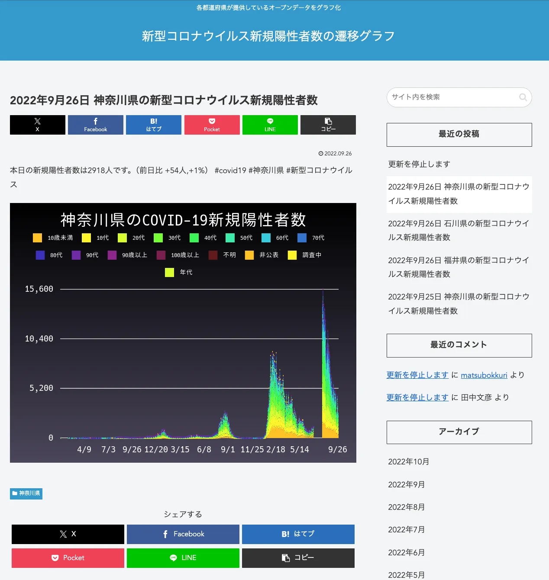This screenshot has width=549, height=580.
Task: Click the top Facebook share icon button
Action: pos(95,125)
